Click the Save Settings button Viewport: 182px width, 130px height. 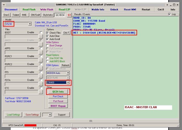tap(32, 115)
